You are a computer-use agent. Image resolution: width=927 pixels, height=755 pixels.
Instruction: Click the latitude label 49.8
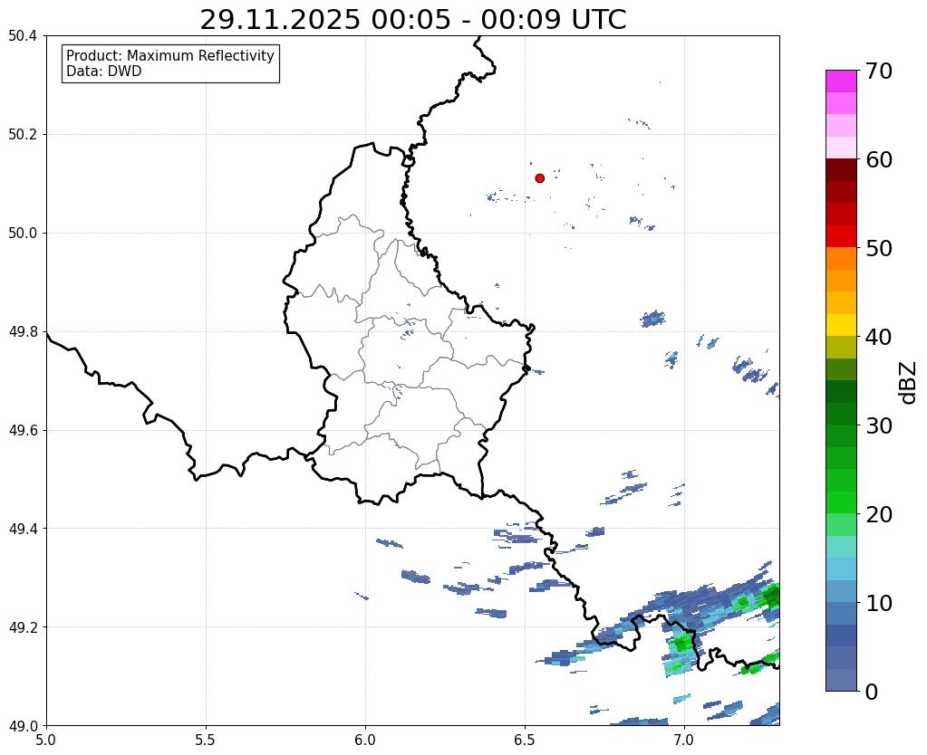coord(23,332)
